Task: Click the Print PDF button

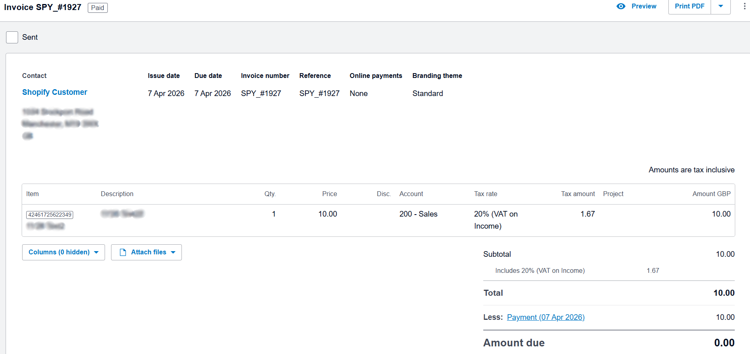Action: tap(689, 6)
